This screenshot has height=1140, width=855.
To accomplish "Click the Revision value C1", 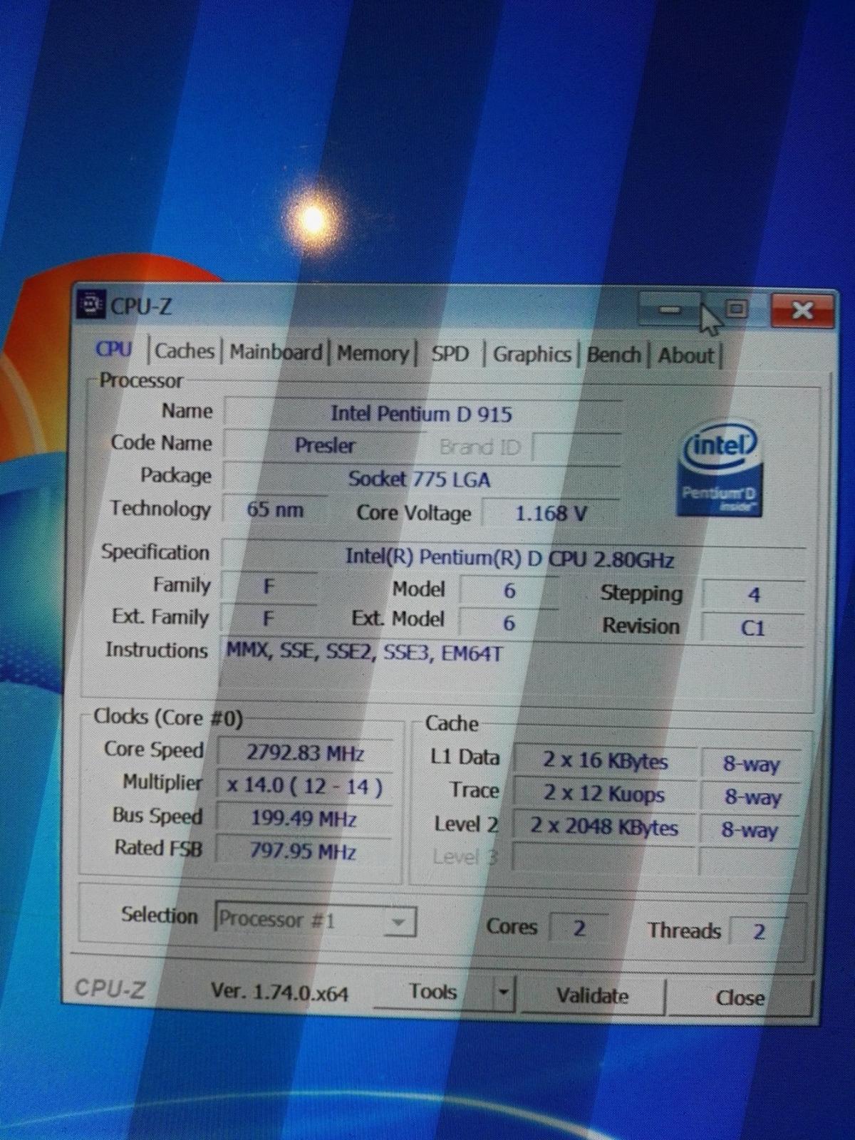I will coord(752,628).
